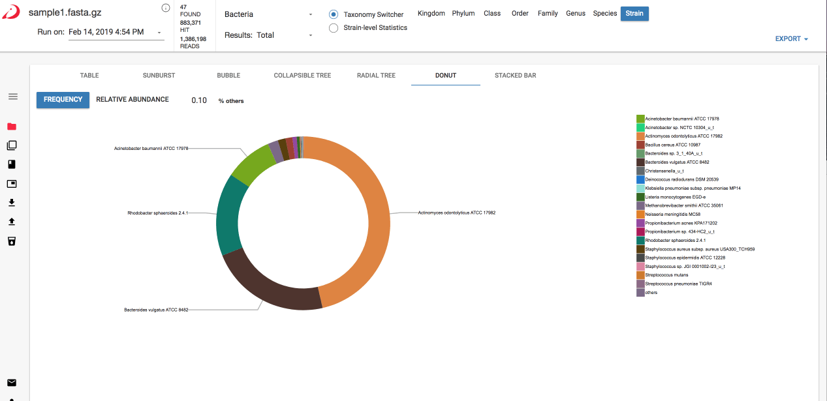Click the Acinetobacter sp. NCTC 10304 legend swatch
Viewport: 827px width, 401px height.
pos(640,127)
